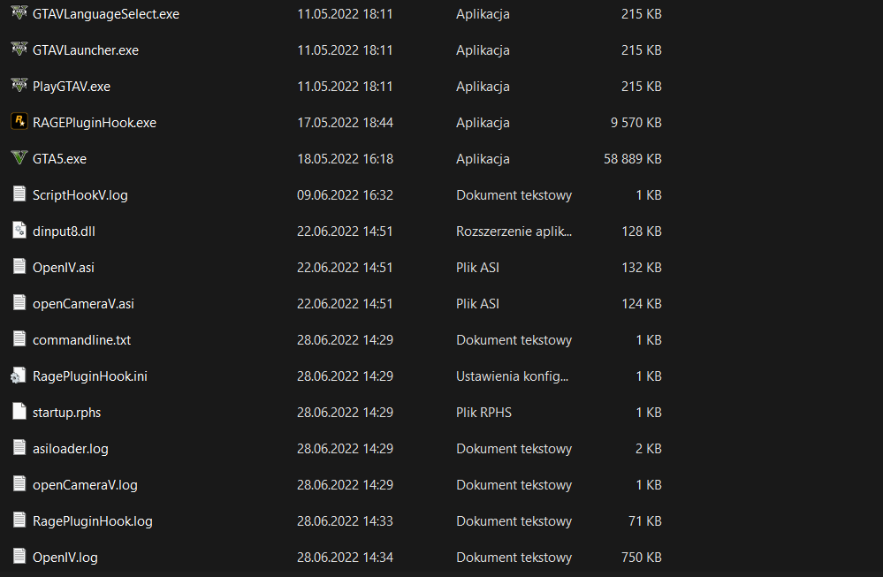Select the RAGEPluginHook.exe file name
The width and height of the screenshot is (883, 577).
[x=95, y=123]
